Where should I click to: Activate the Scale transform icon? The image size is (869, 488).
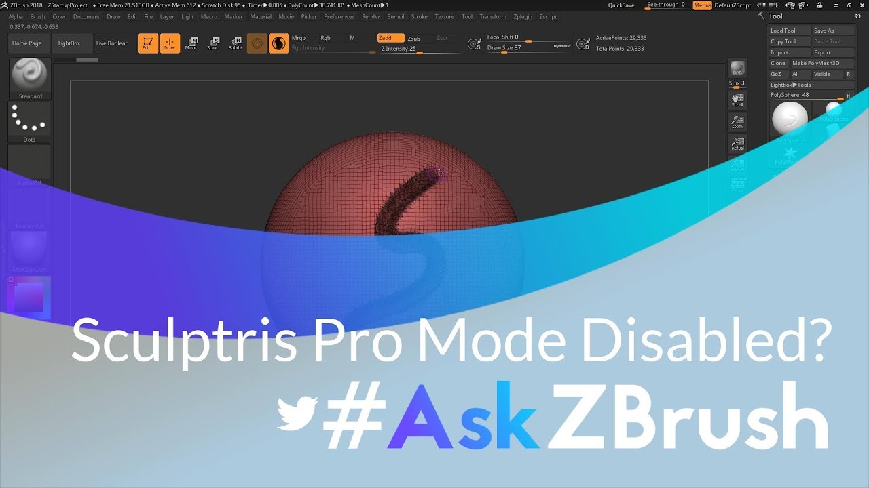(213, 43)
